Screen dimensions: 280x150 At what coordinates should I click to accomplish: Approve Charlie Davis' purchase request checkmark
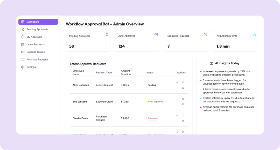(x=177, y=115)
